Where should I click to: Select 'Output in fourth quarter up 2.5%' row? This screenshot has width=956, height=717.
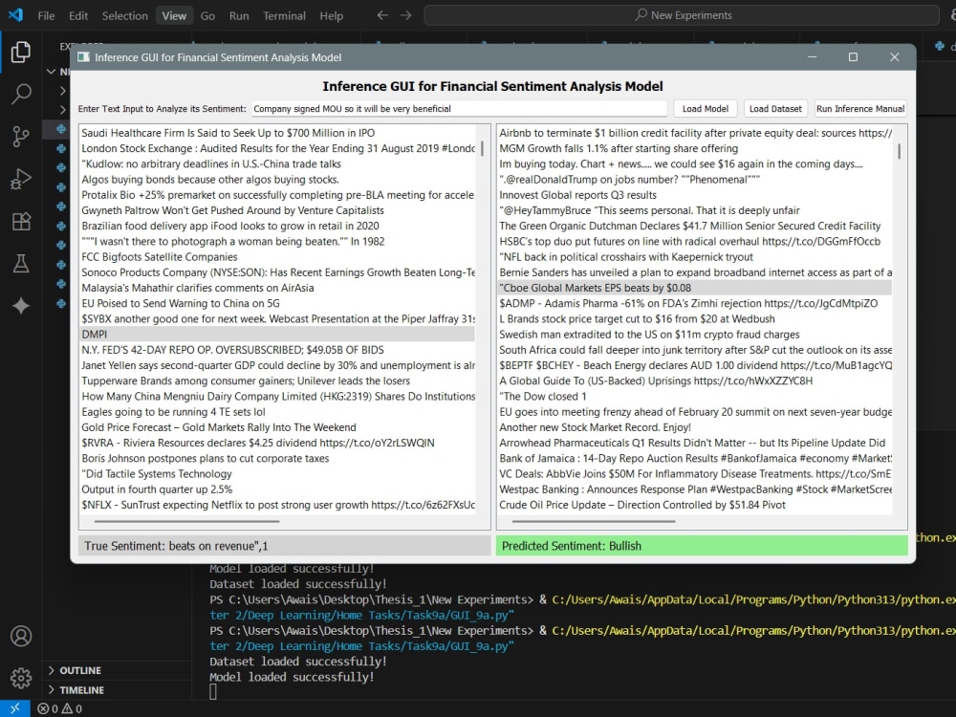tap(277, 489)
